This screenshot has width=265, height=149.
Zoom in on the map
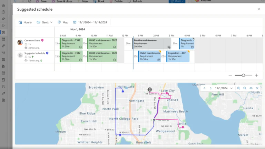(x=238, y=88)
